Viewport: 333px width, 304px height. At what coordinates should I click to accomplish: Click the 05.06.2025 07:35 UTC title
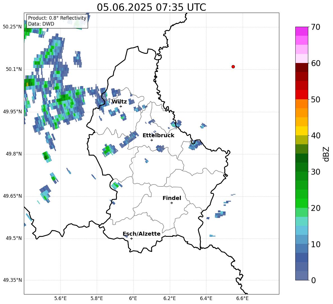(x=151, y=7)
